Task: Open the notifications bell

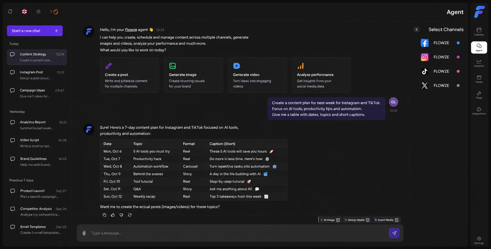Action: [10, 11]
